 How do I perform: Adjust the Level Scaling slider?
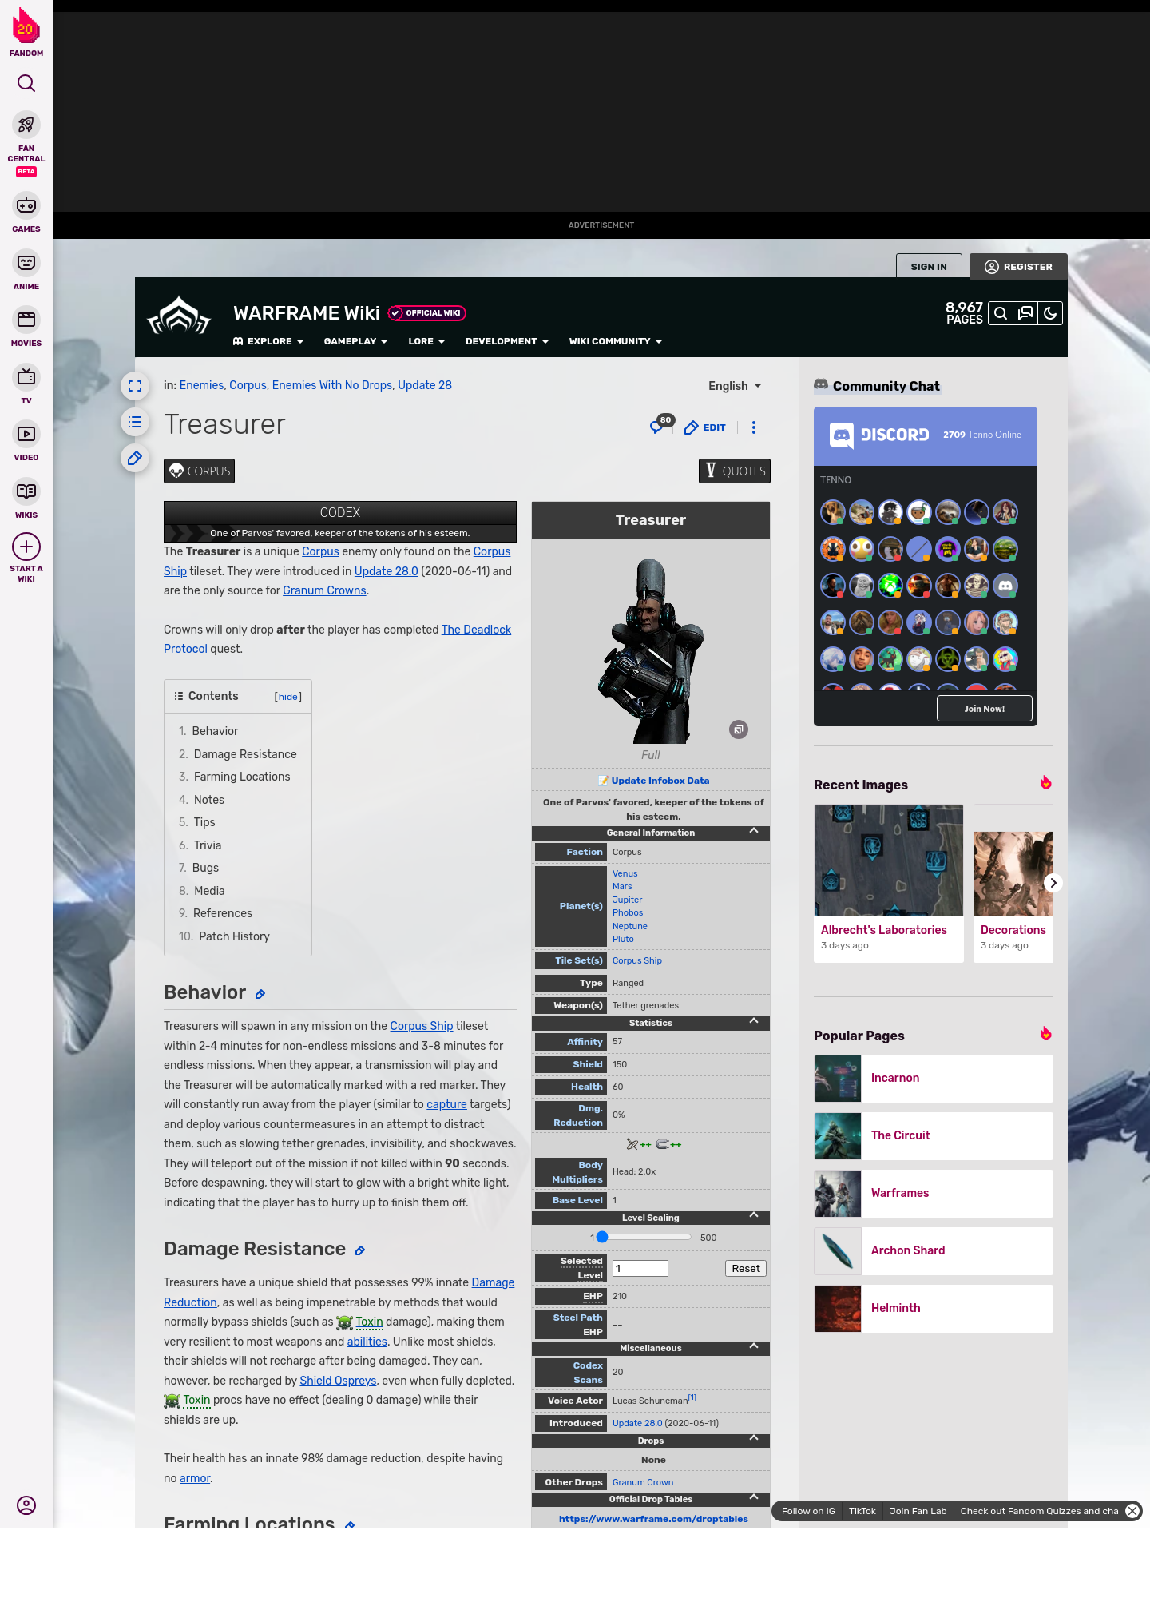(644, 1238)
